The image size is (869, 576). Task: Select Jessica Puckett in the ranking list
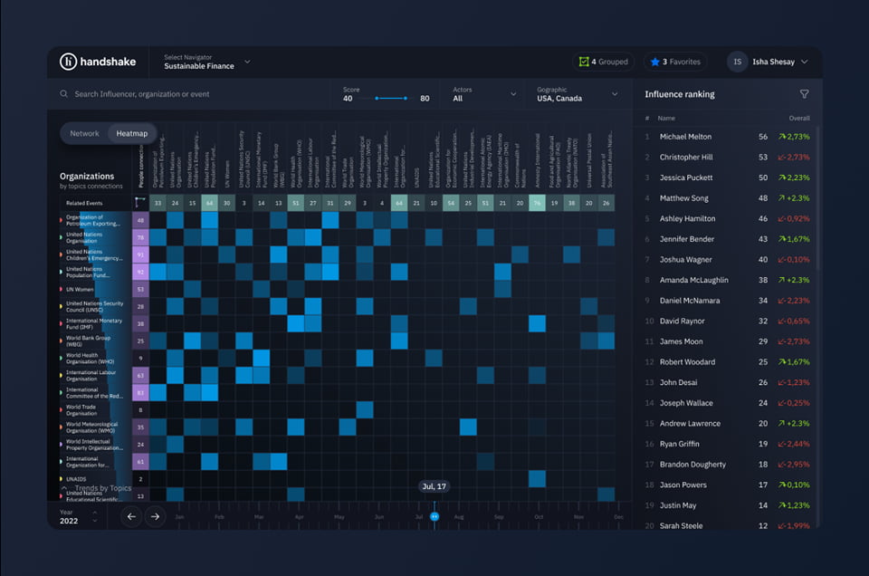[x=727, y=178]
